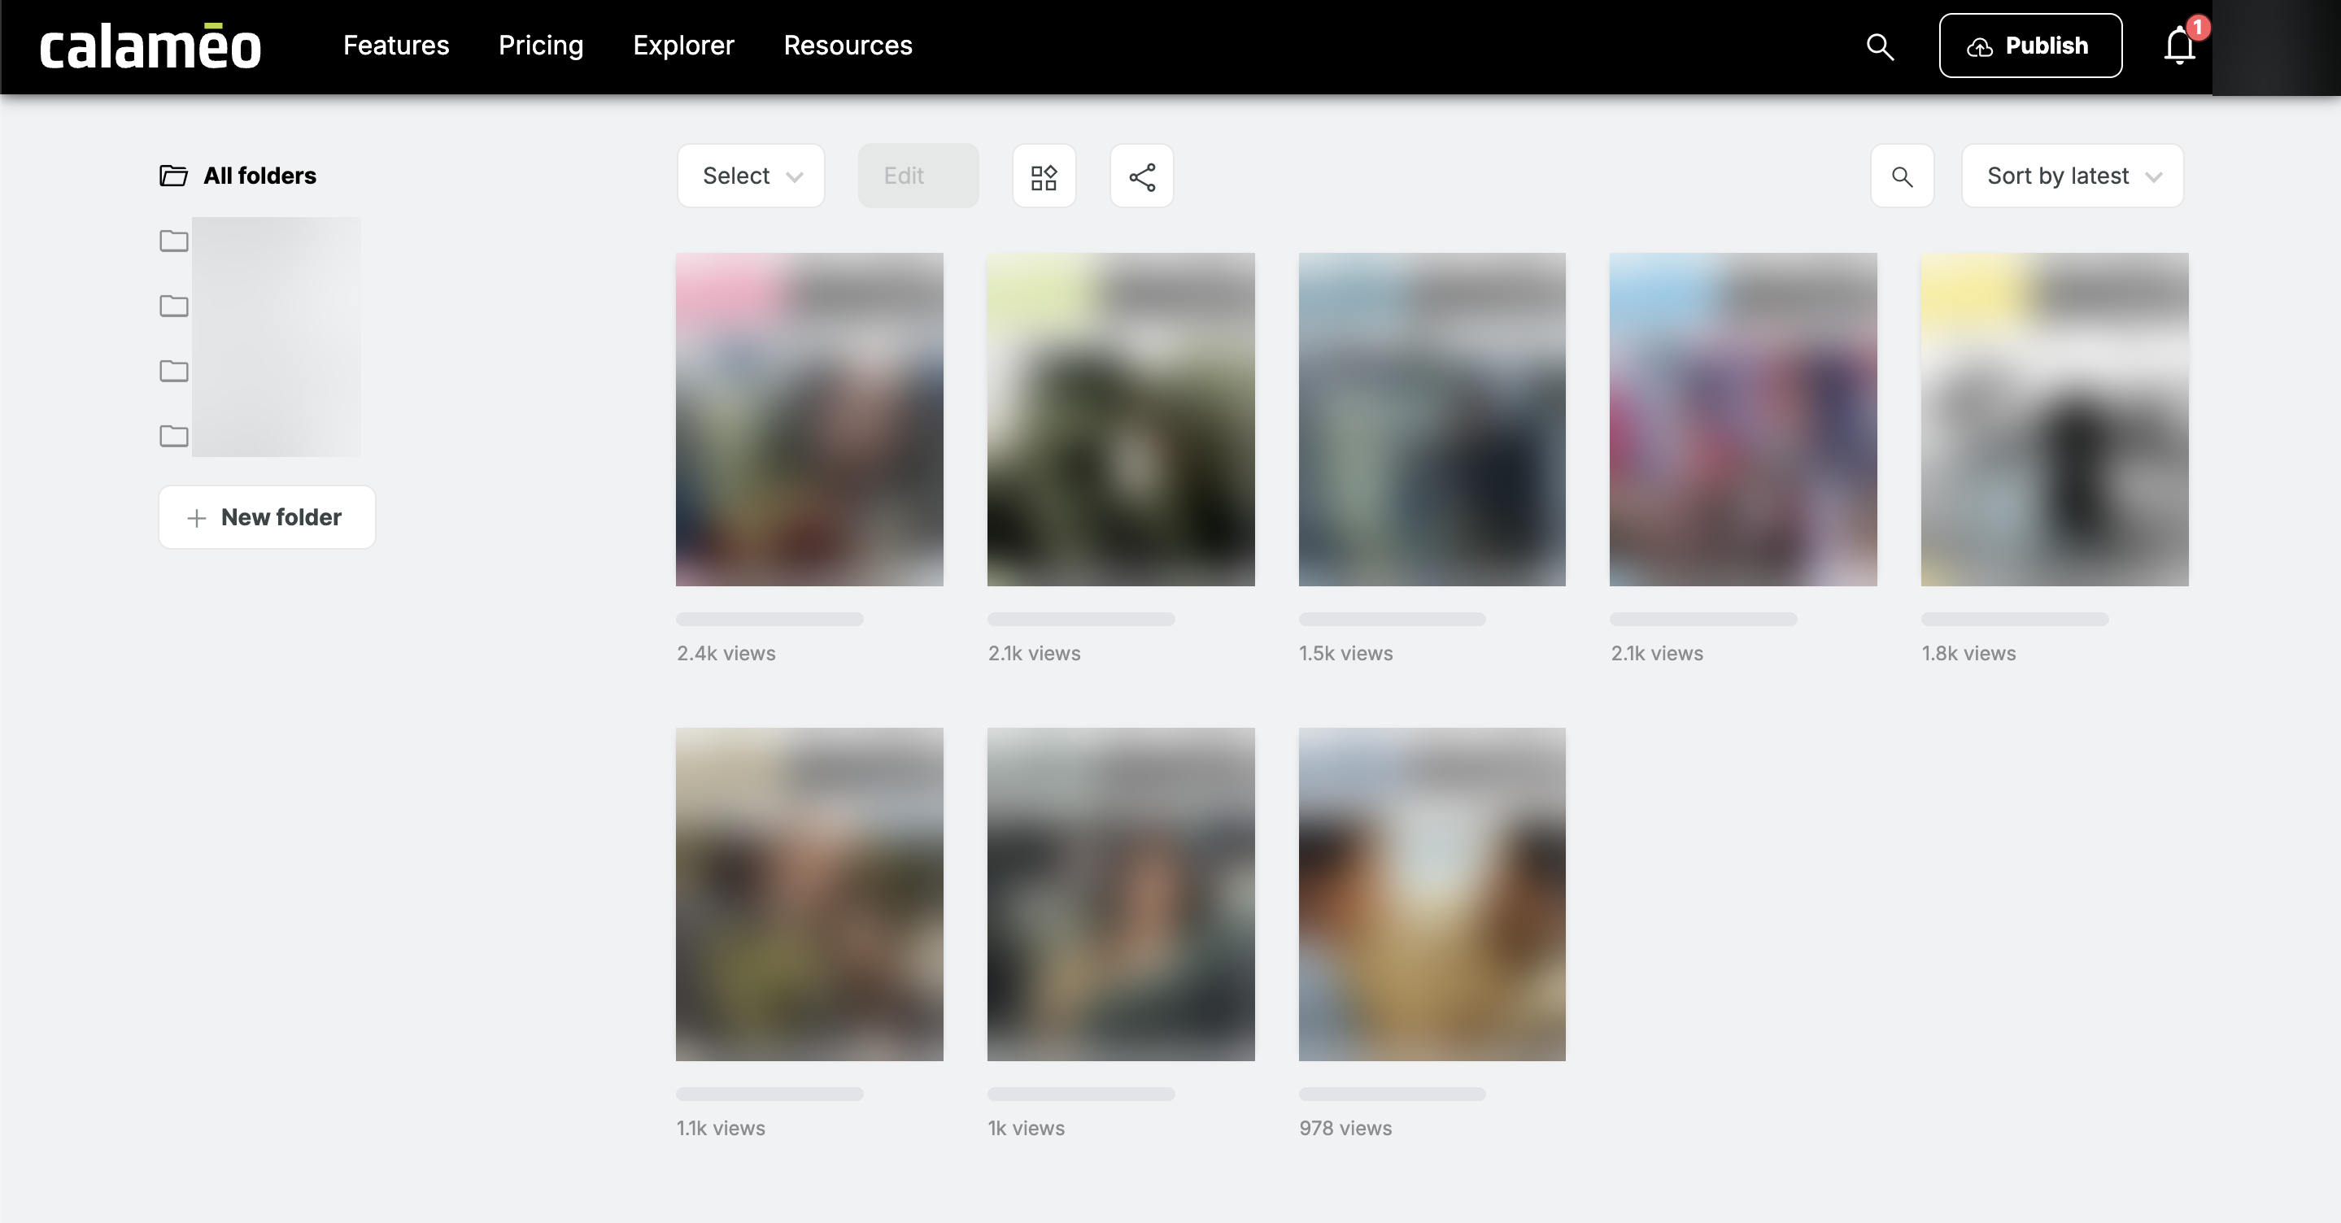Go to the Pricing page
Viewport: 2341px width, 1223px height.
541,46
